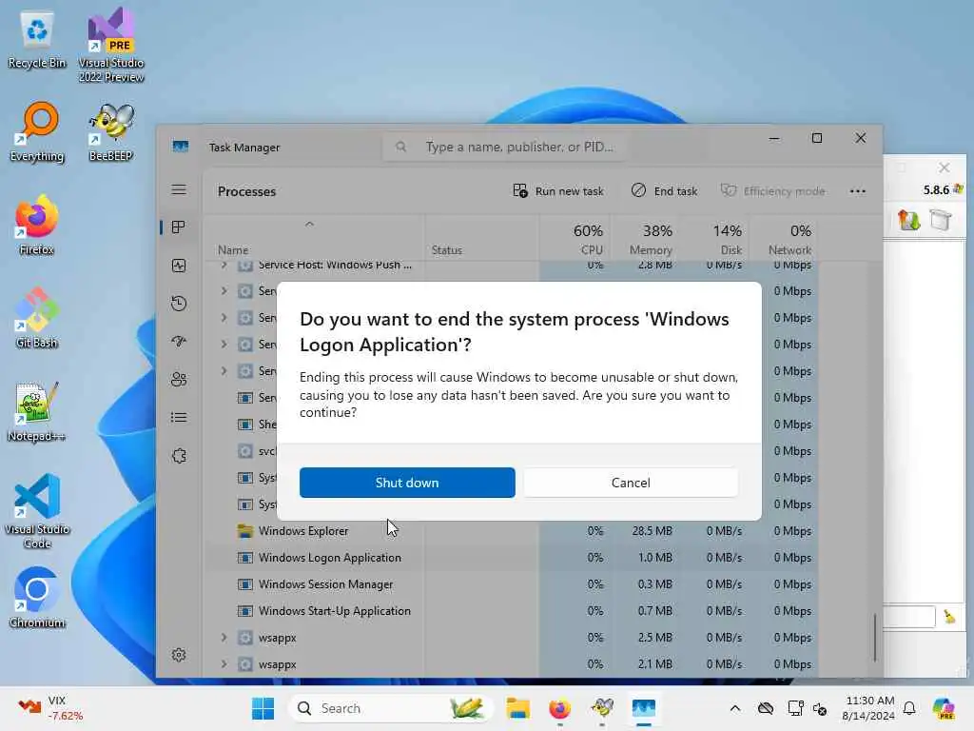Open Task Manager Settings gear
This screenshot has height=731, width=974.
pos(179,655)
